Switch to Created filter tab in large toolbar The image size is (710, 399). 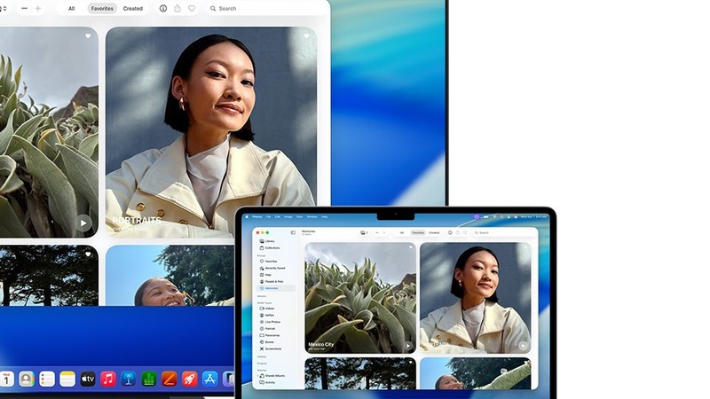132,8
